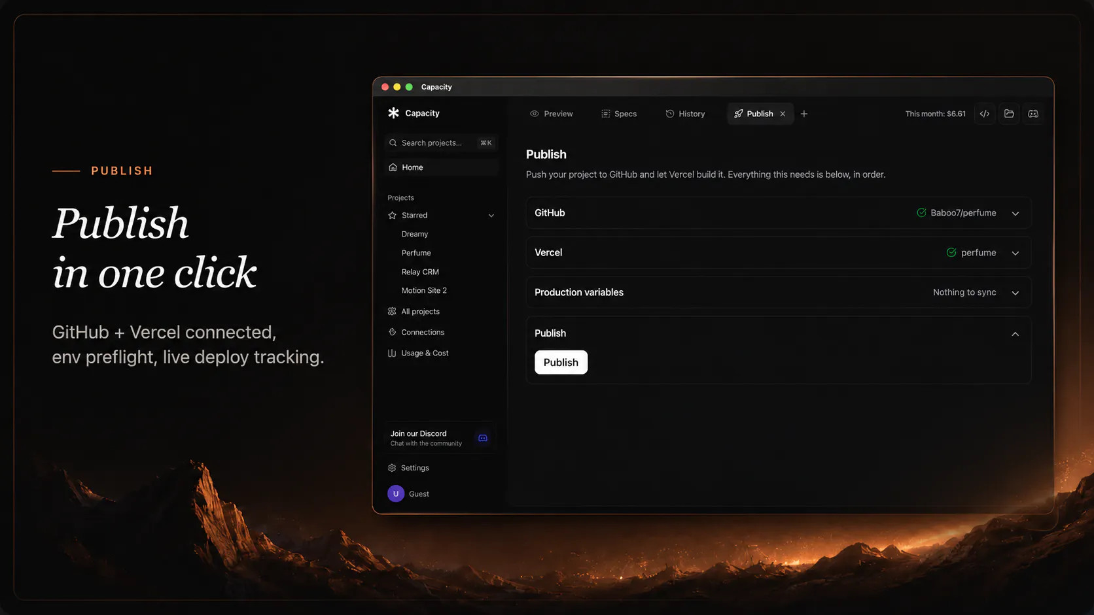
Task: Expand the Production variables chevron
Action: 1015,293
